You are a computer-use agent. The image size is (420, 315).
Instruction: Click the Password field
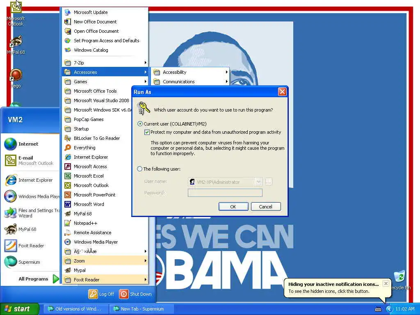click(225, 193)
